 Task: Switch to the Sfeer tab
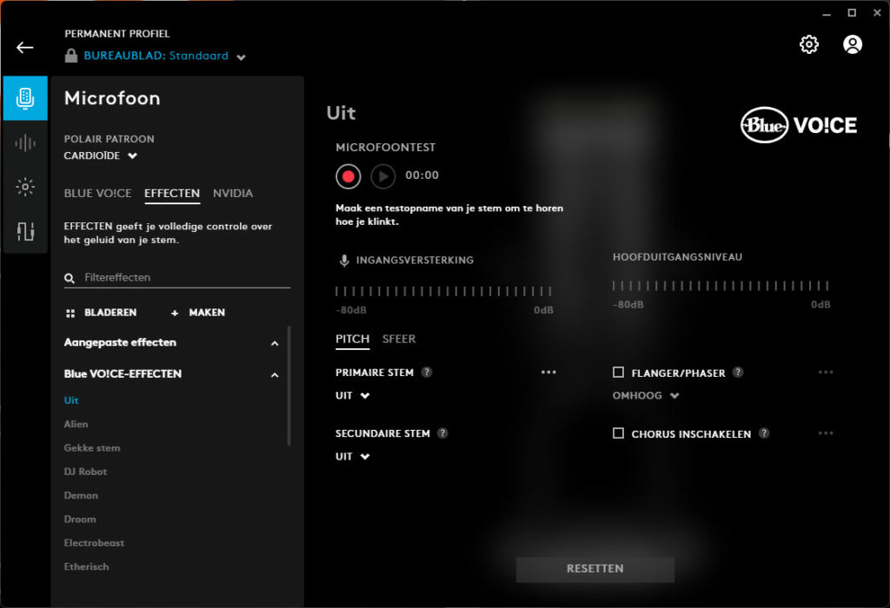[400, 339]
